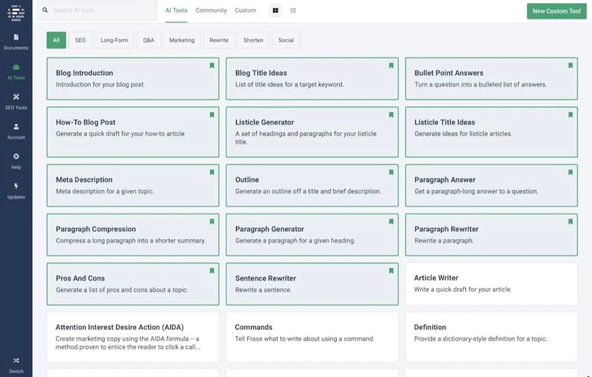Screen dimensions: 592x377
Task: Filter tools by SEO category
Action: 80,40
